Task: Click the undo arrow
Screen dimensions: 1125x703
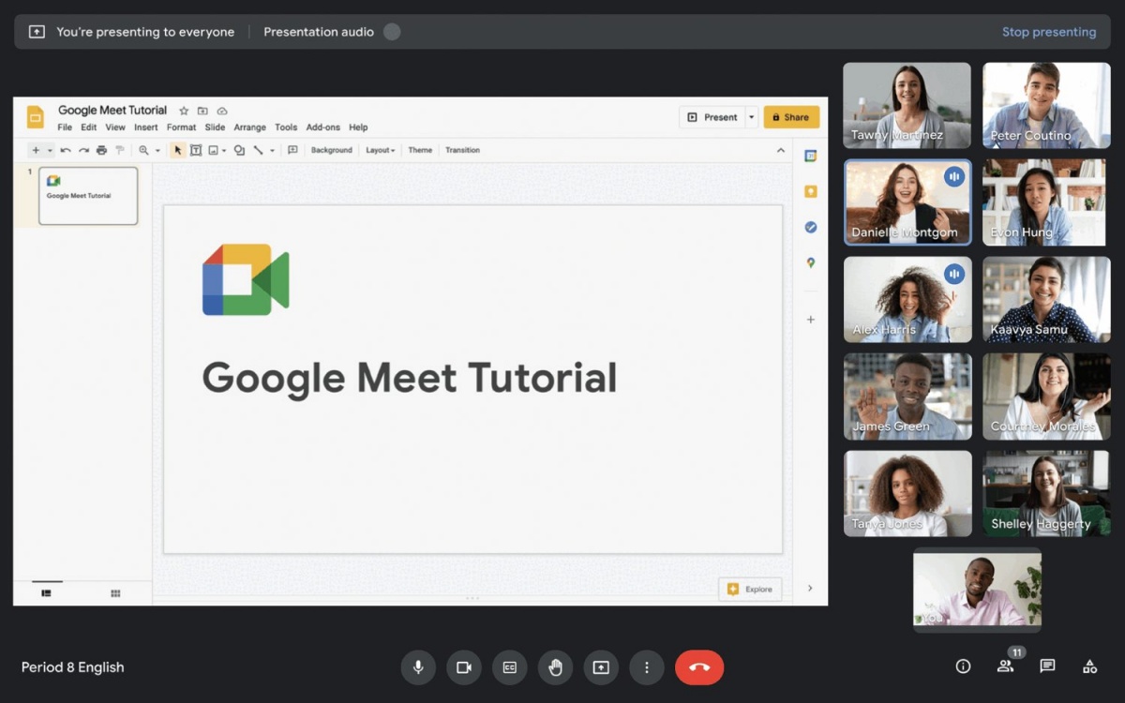Action: [x=66, y=150]
